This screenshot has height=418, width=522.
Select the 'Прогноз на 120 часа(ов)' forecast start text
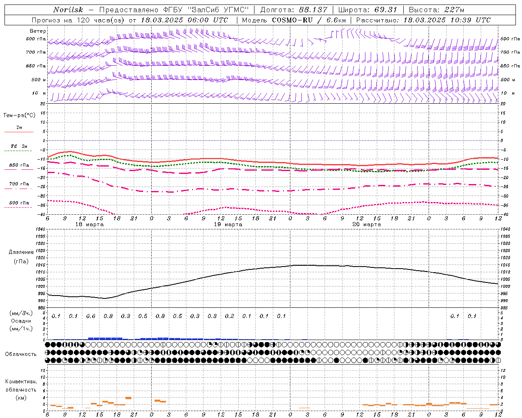(79, 20)
